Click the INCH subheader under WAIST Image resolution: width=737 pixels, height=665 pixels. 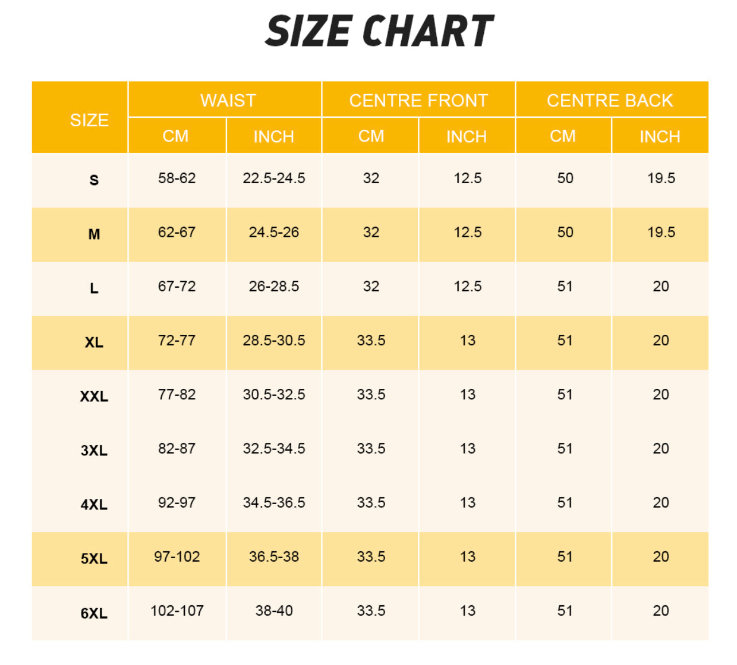click(274, 137)
